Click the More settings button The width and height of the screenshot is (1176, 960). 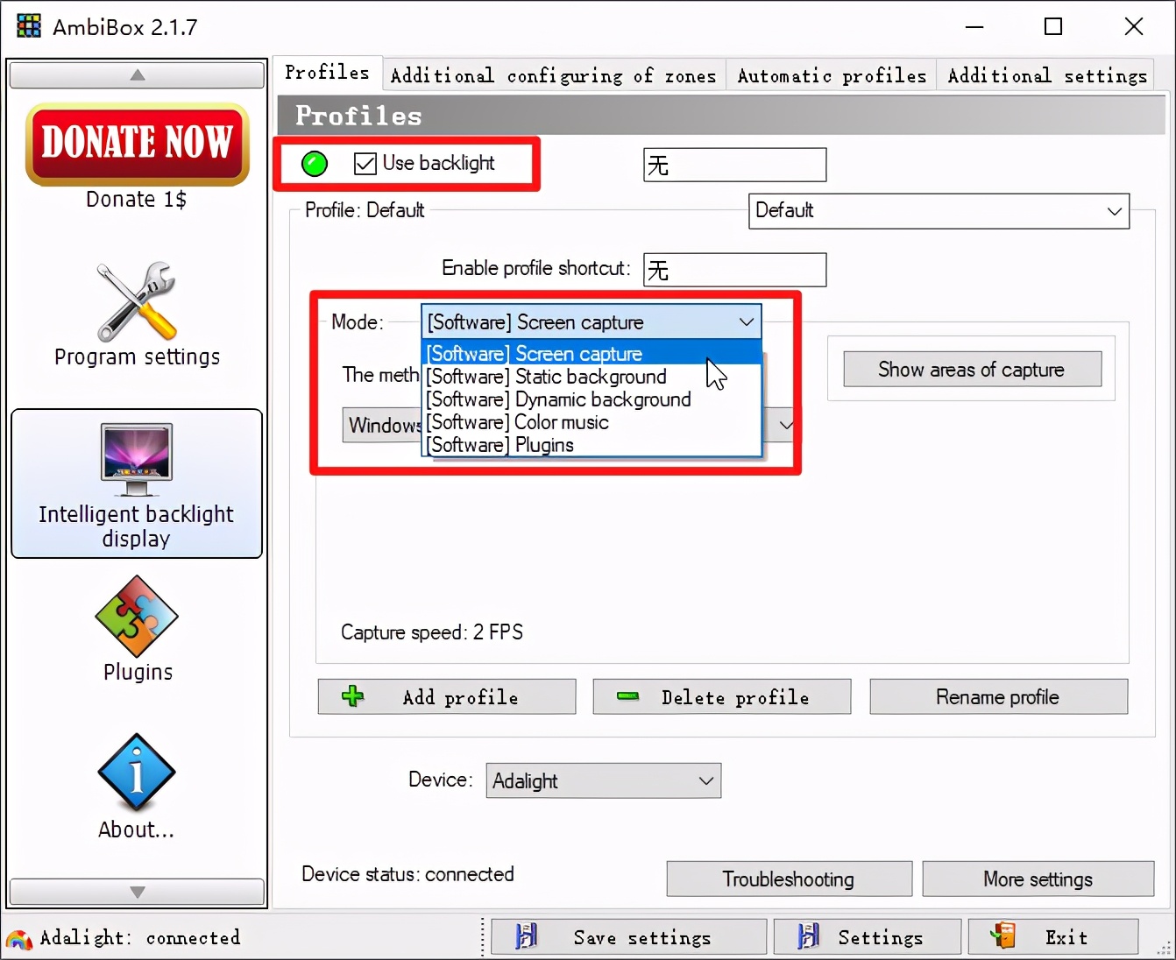pos(1038,879)
